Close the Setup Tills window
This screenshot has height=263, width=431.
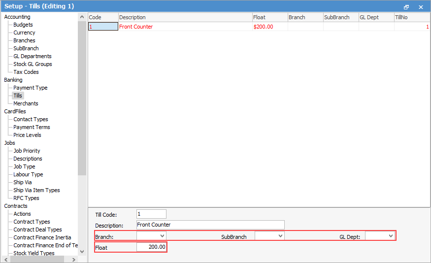click(421, 7)
